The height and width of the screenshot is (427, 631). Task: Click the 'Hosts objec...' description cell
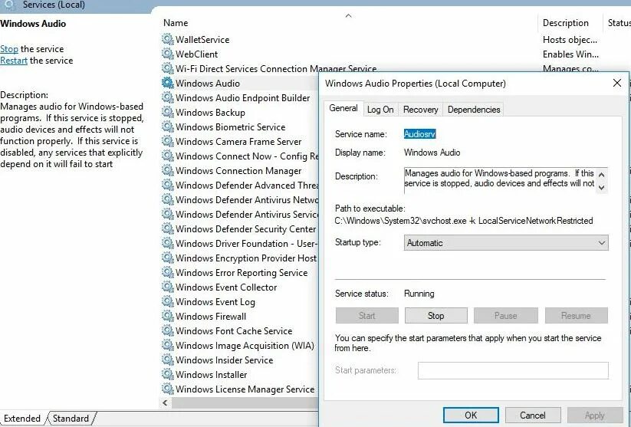coord(570,39)
